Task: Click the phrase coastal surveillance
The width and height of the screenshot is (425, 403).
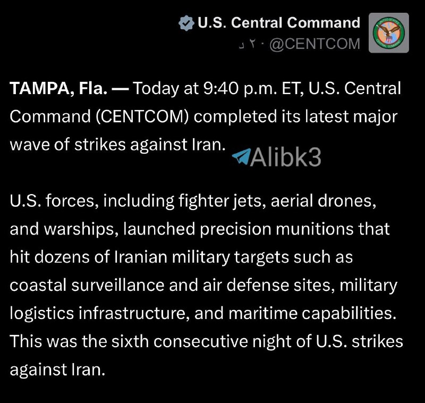Action: 87,286
